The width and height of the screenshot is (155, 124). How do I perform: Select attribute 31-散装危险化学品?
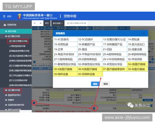(x=65, y=64)
